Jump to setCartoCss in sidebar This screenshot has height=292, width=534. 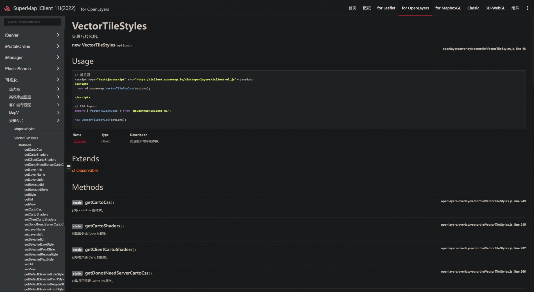33,210
